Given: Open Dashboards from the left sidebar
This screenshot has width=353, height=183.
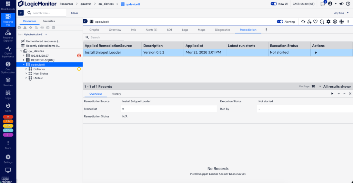Looking at the screenshot, I should (8, 5).
